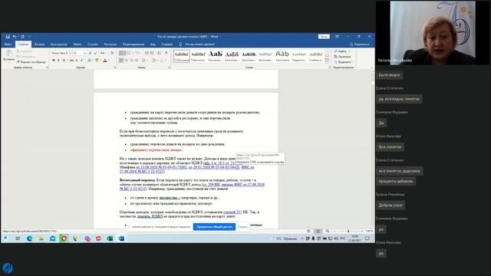Redo action in quick access toolbar
This screenshot has height=276, width=491.
(x=22, y=37)
